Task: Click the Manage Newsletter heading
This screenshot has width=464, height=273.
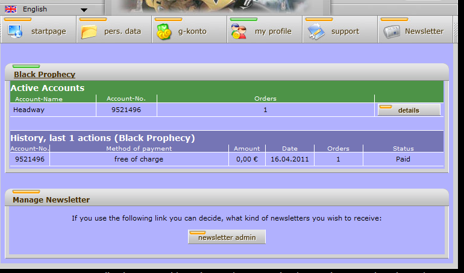Action: (x=51, y=200)
